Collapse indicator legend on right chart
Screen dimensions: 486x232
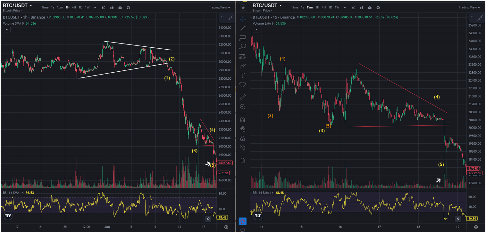[256, 30]
